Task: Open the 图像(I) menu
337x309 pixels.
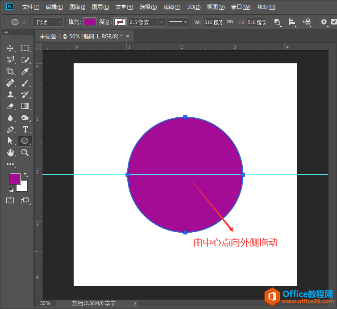Action: [x=77, y=7]
